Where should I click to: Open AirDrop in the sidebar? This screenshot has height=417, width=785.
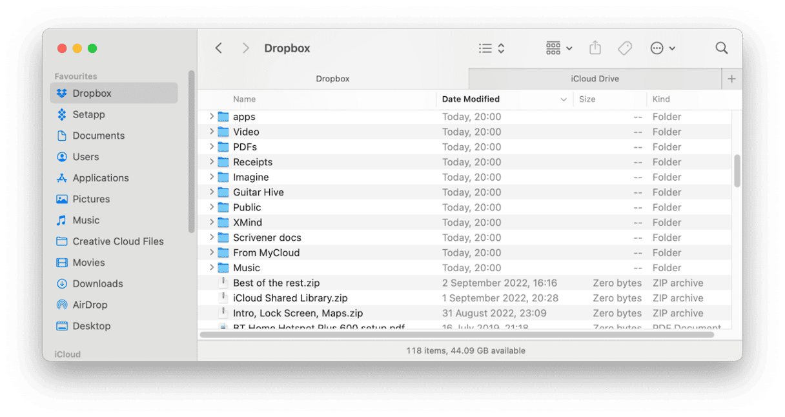click(x=90, y=305)
